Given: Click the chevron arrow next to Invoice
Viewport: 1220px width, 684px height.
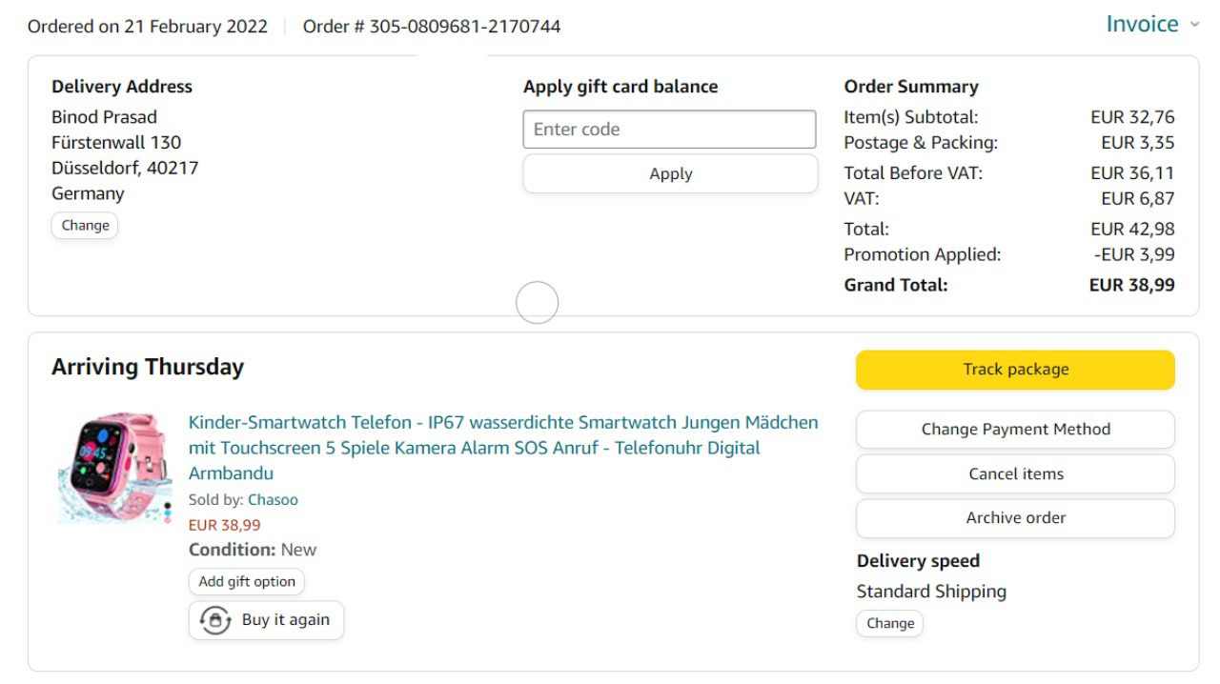Looking at the screenshot, I should pyautogui.click(x=1194, y=25).
